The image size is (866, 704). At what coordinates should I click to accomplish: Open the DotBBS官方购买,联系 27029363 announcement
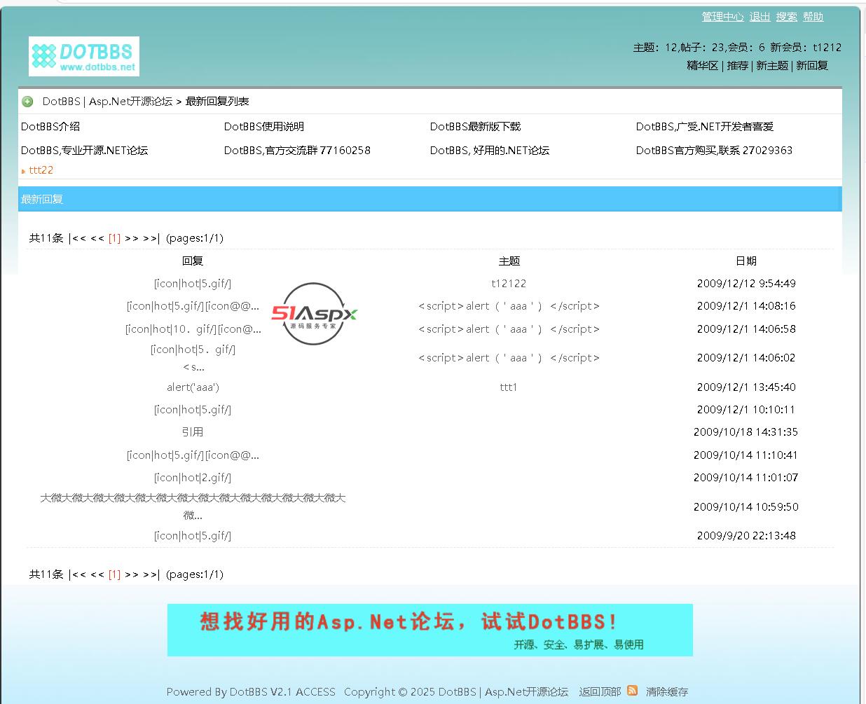[715, 151]
